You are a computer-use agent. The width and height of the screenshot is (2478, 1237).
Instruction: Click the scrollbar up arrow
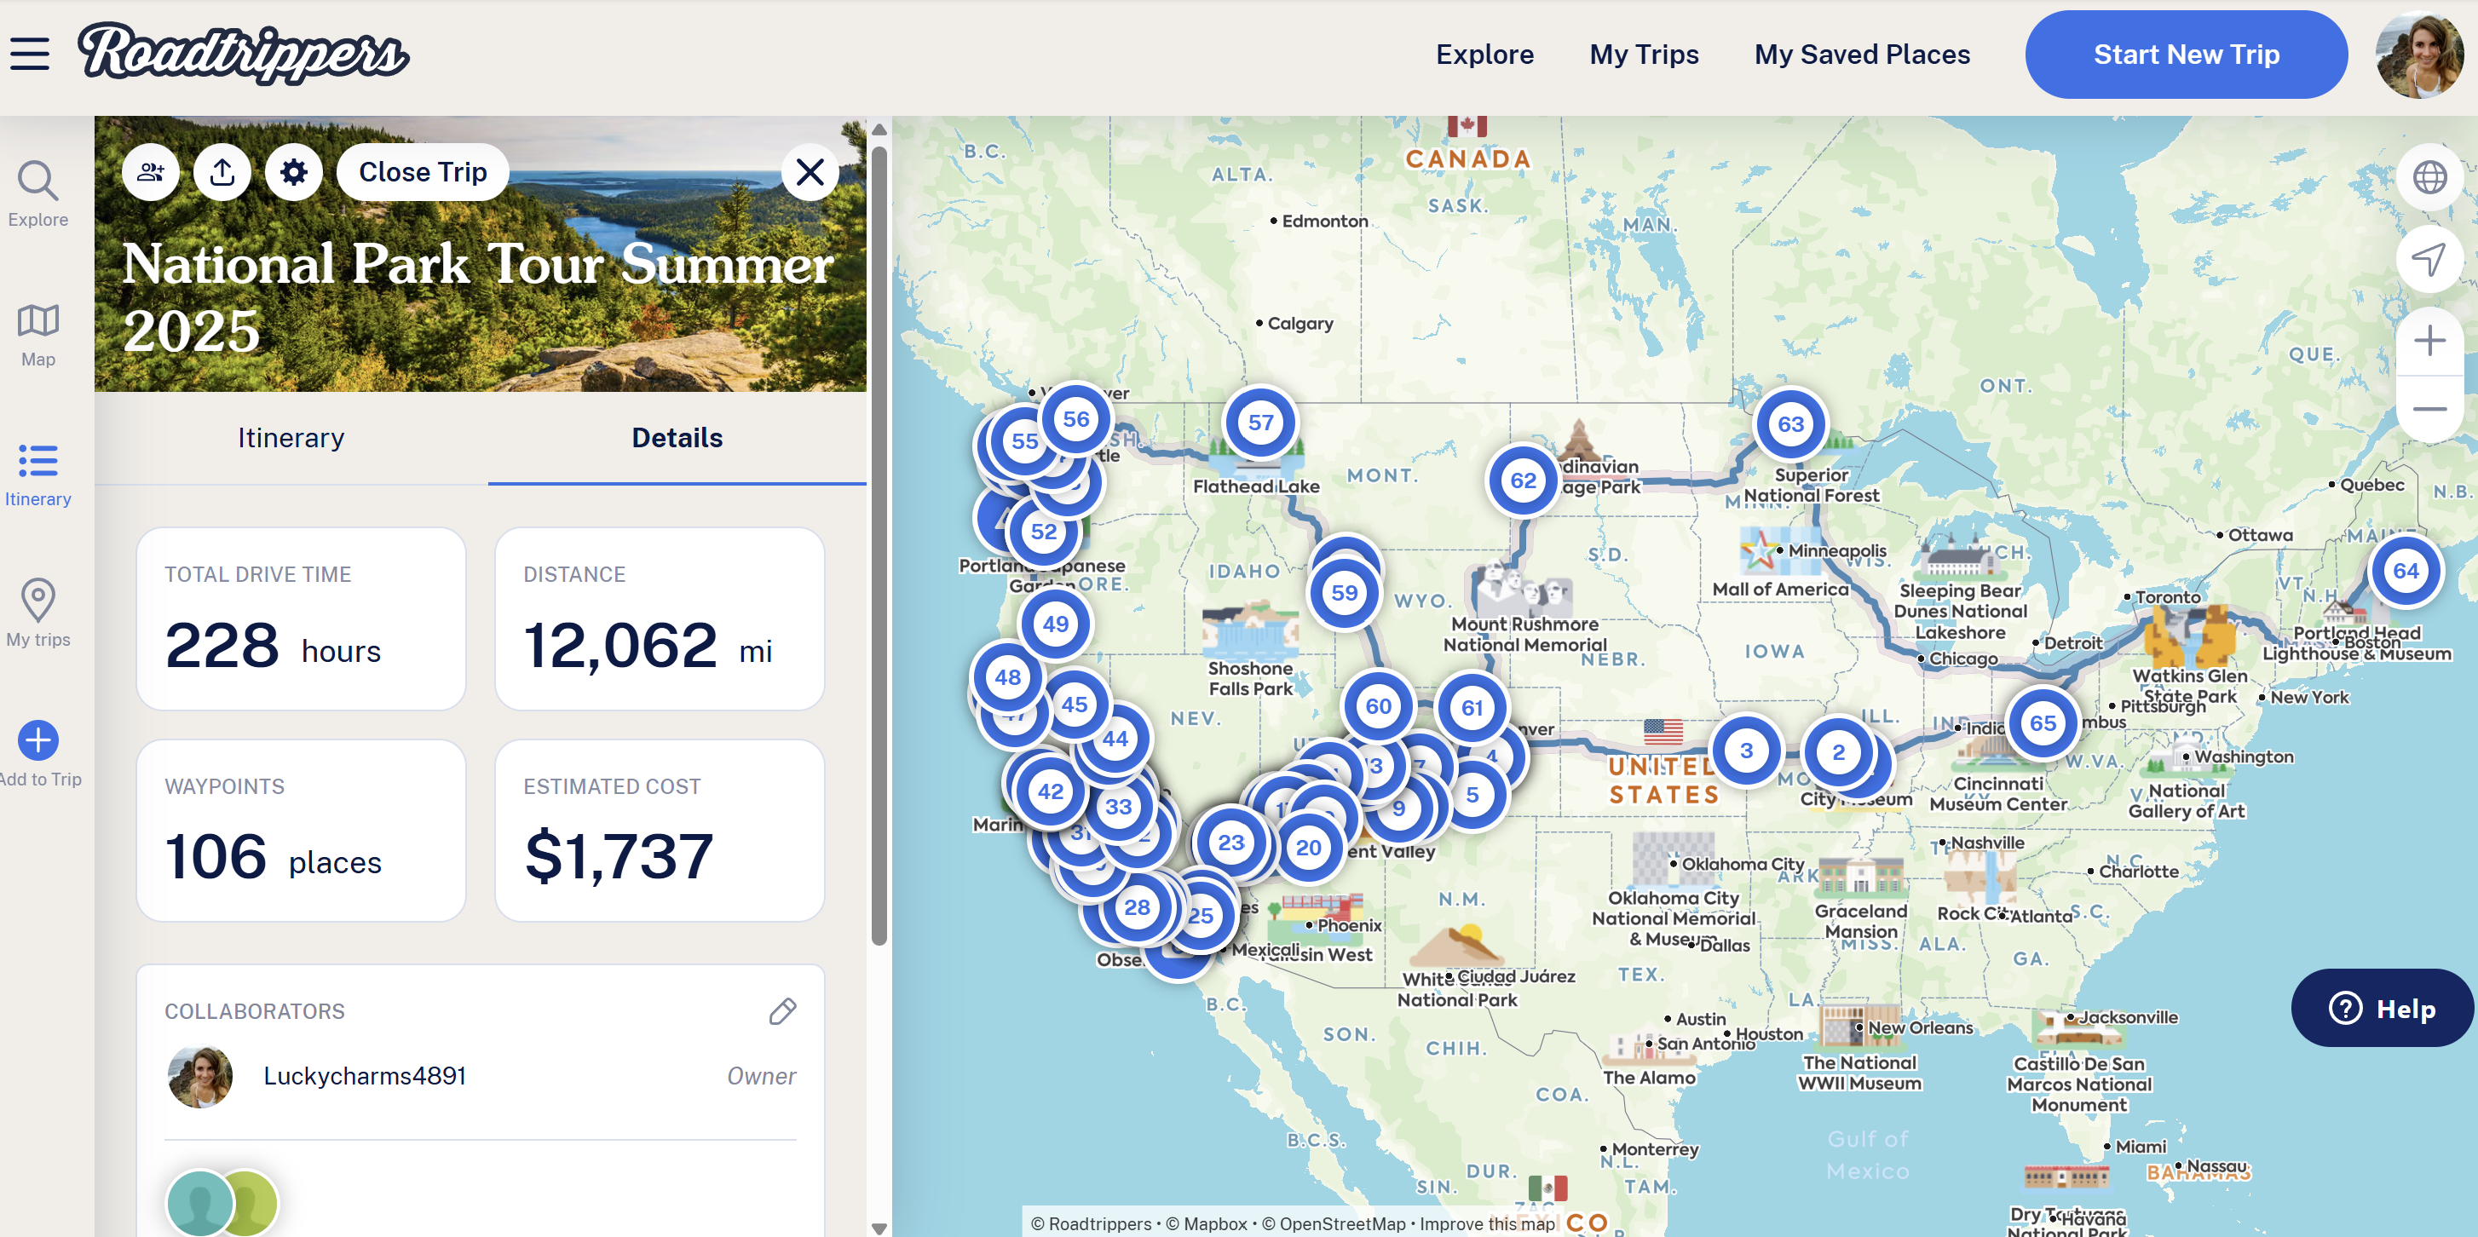[x=879, y=128]
